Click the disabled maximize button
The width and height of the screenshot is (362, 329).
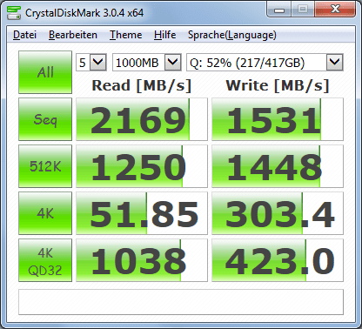[303, 10]
